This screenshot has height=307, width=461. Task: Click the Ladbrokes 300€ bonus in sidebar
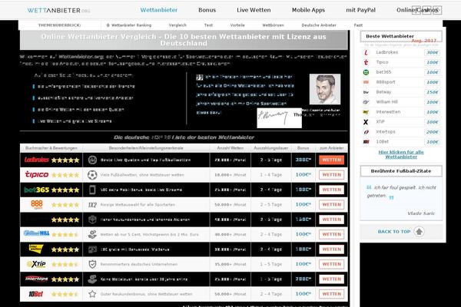point(432,53)
